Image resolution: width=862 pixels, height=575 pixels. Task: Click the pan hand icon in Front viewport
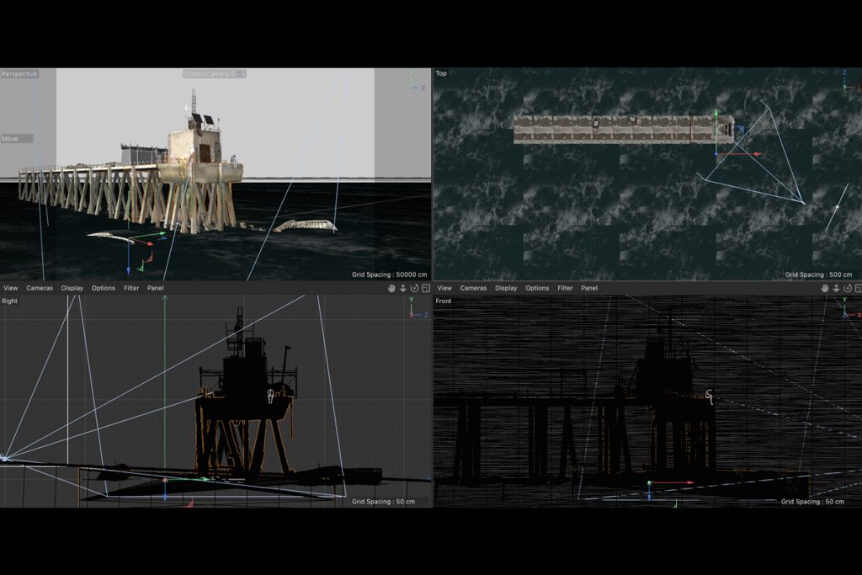click(x=824, y=288)
